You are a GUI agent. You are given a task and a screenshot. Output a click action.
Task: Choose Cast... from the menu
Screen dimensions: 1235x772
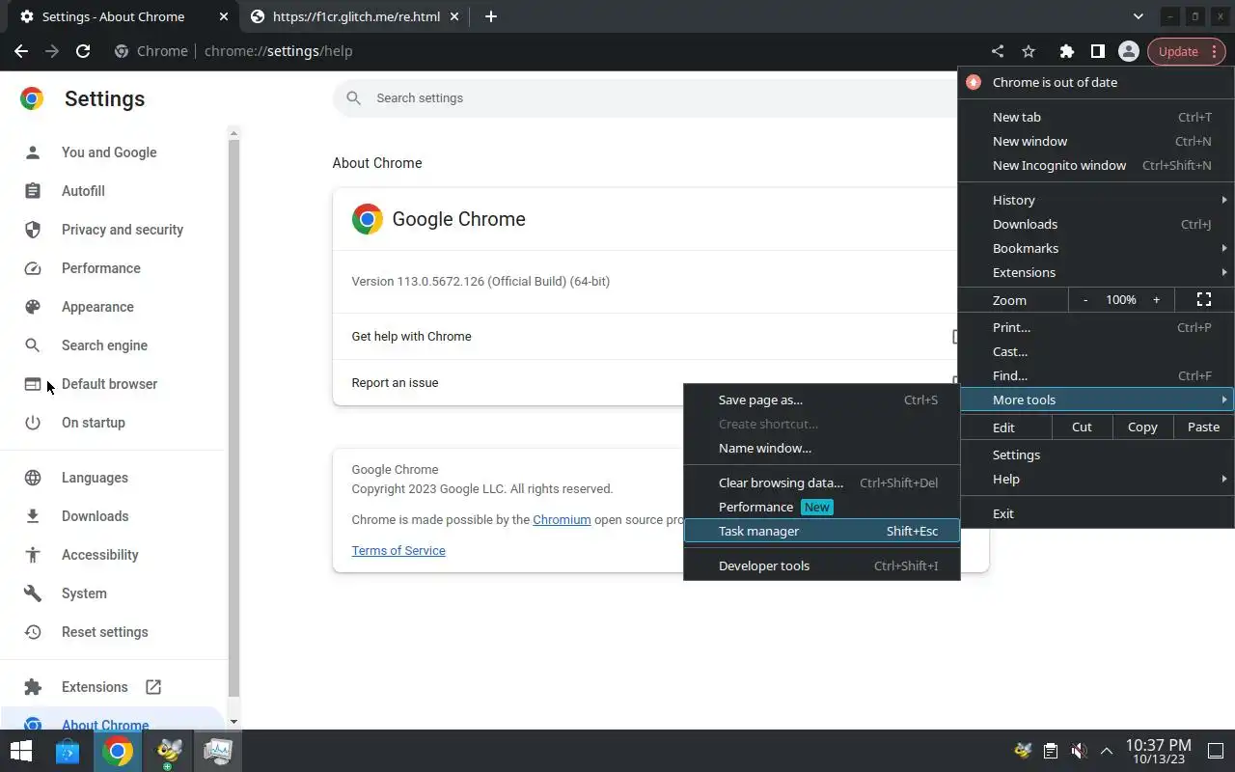click(1097, 351)
